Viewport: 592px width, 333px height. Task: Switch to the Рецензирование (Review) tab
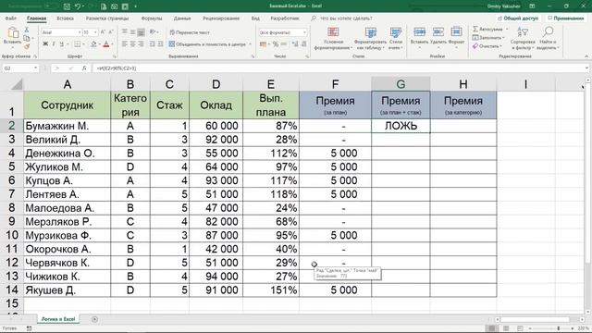(x=221, y=18)
